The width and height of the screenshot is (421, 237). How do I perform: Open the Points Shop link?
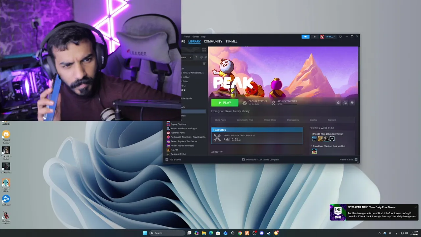coord(270,120)
